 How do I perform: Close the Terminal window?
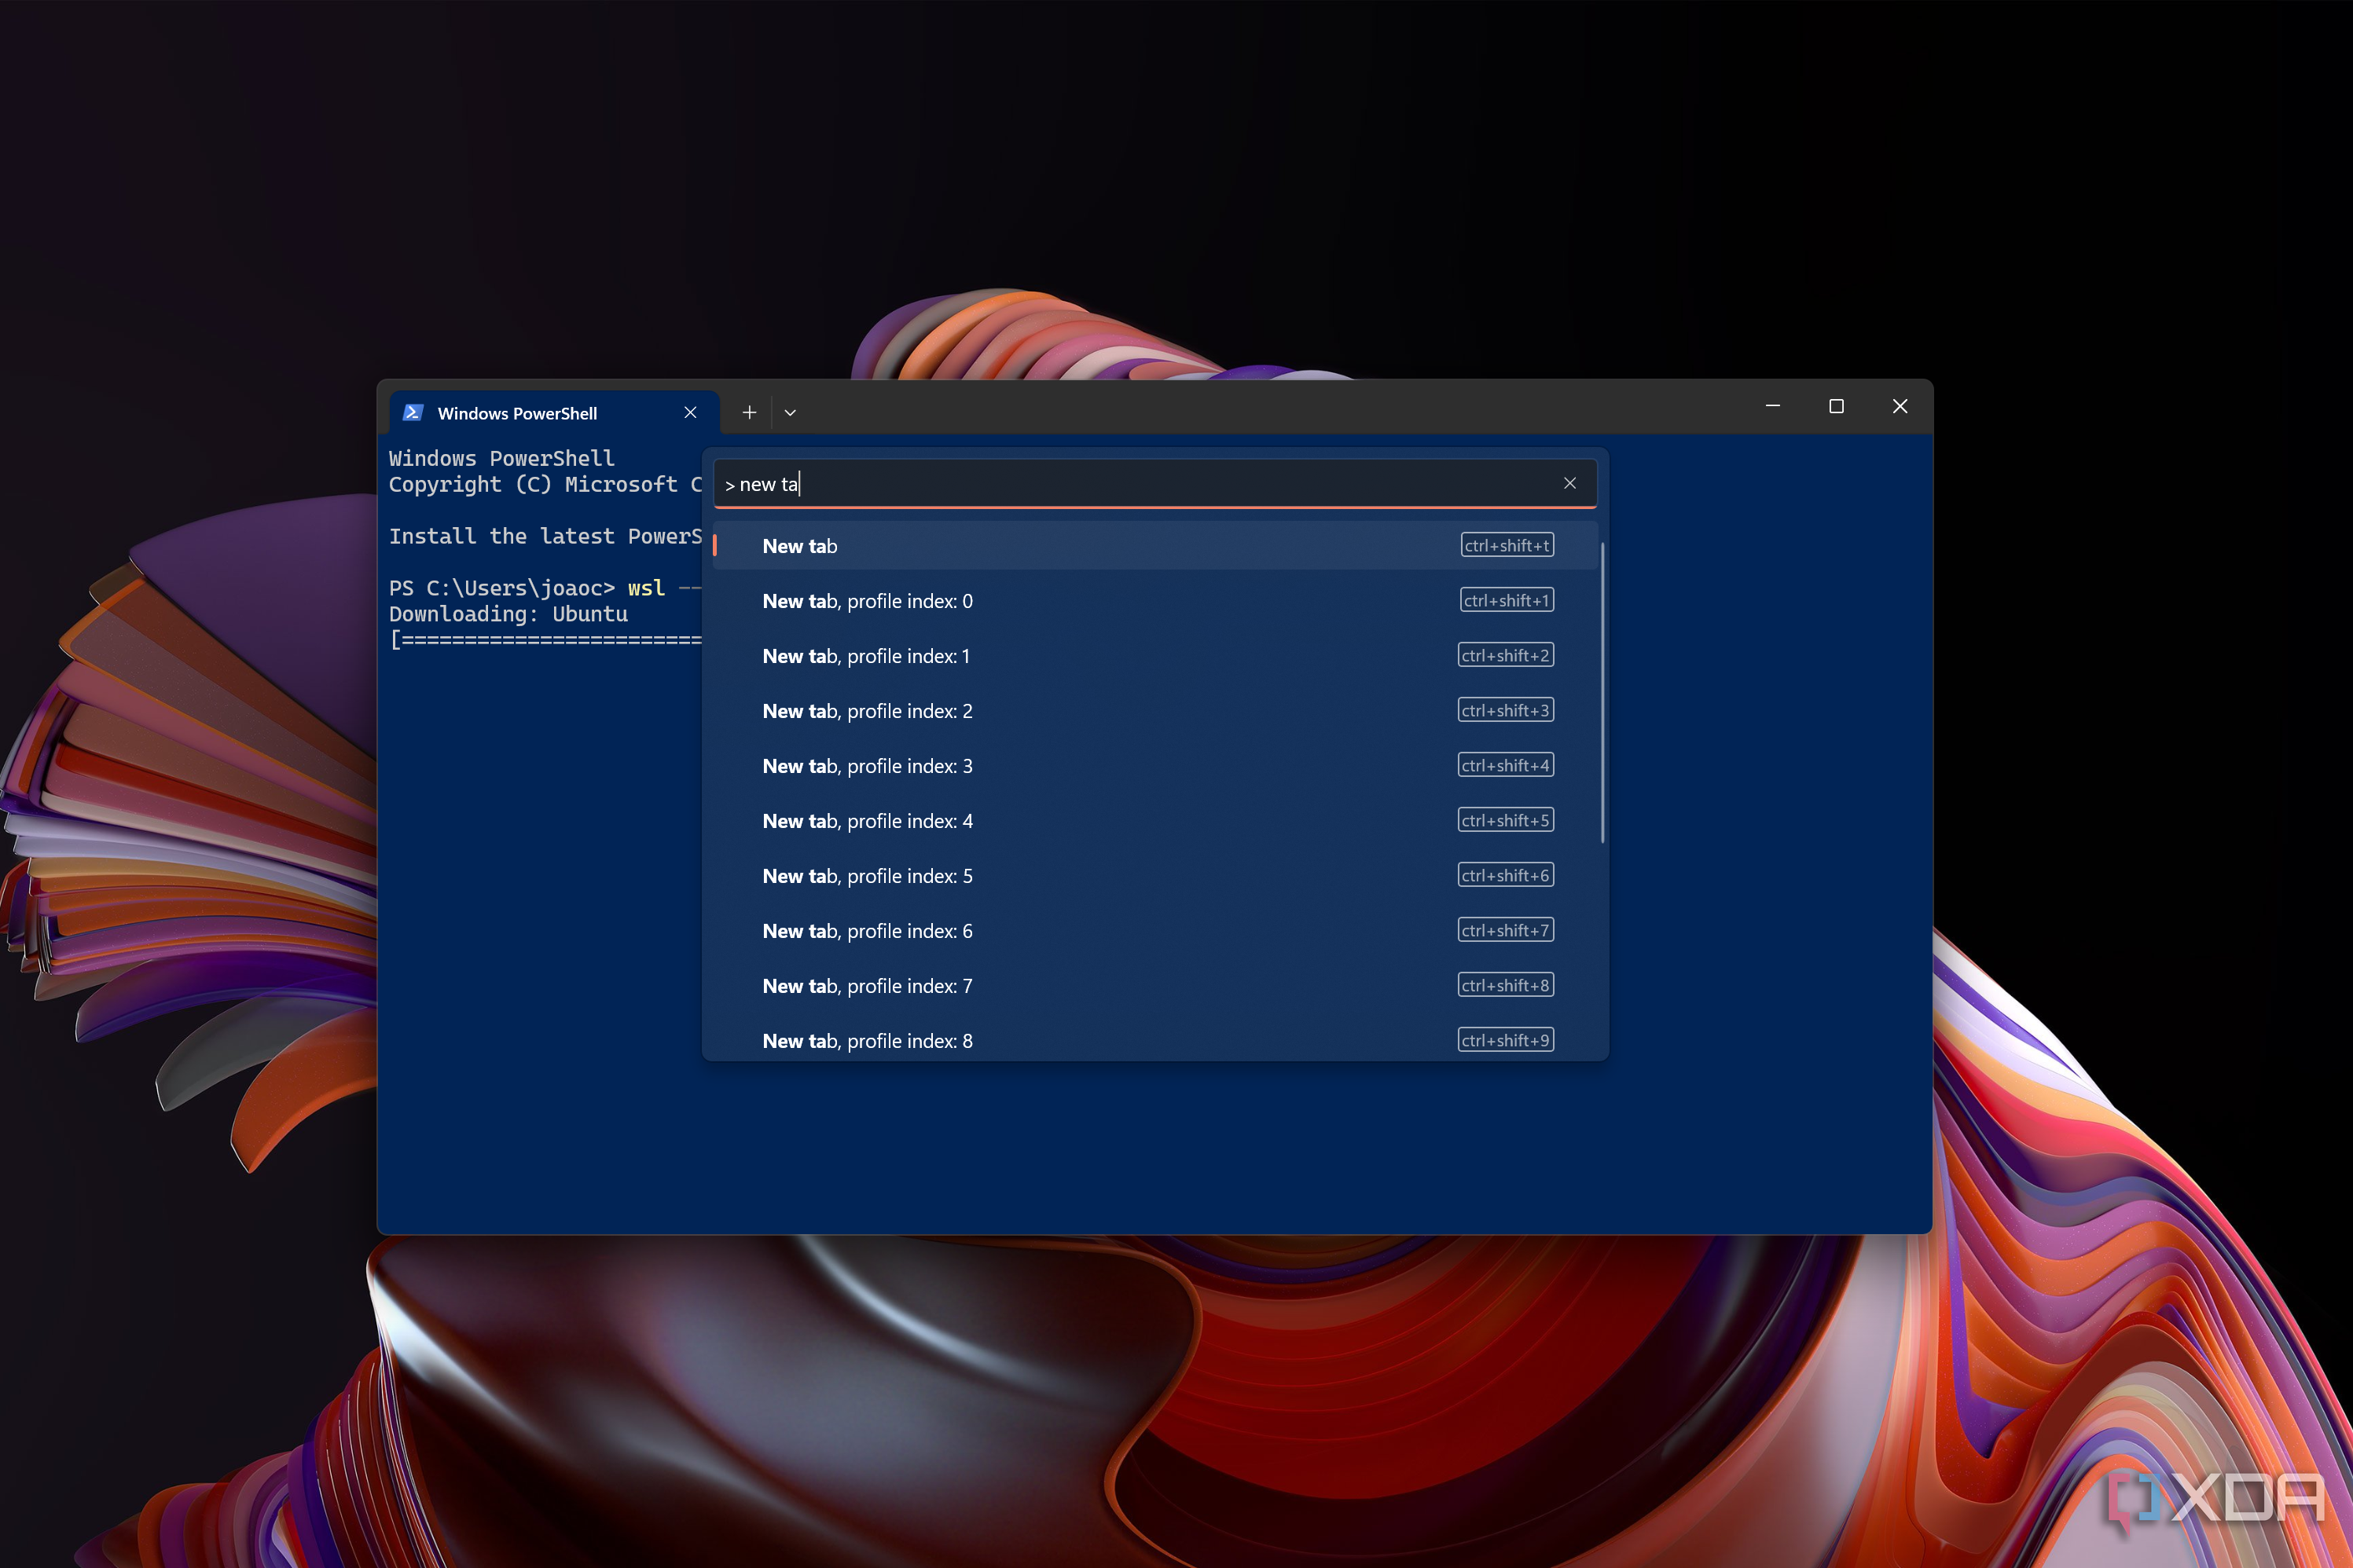1900,406
